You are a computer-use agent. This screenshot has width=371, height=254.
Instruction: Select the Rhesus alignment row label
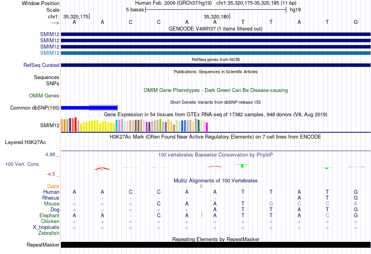click(x=51, y=198)
